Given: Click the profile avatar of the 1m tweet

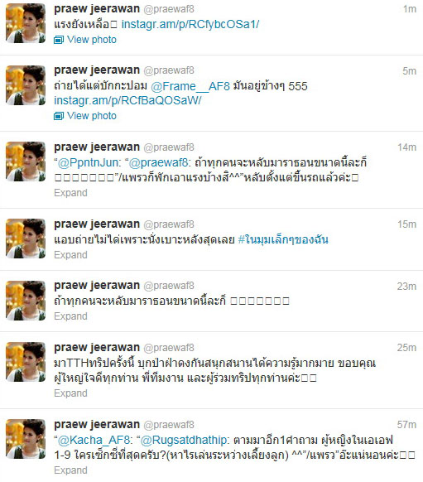Looking at the screenshot, I should pyautogui.click(x=26, y=23).
